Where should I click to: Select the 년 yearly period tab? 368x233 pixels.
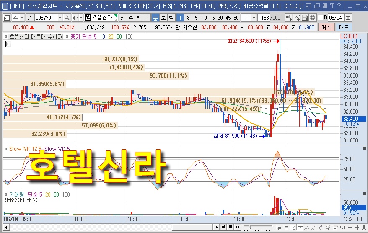(147, 18)
